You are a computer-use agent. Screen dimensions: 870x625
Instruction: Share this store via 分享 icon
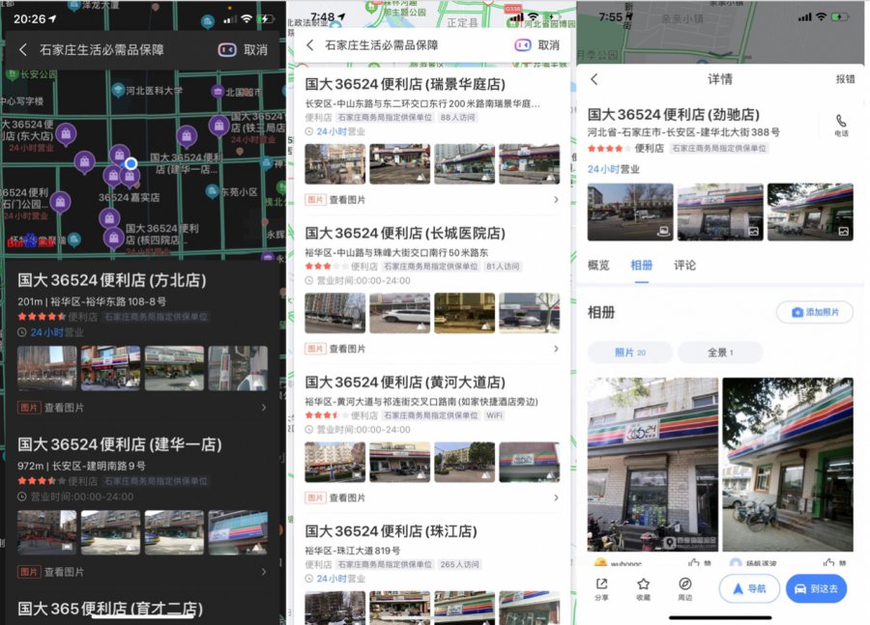click(601, 589)
